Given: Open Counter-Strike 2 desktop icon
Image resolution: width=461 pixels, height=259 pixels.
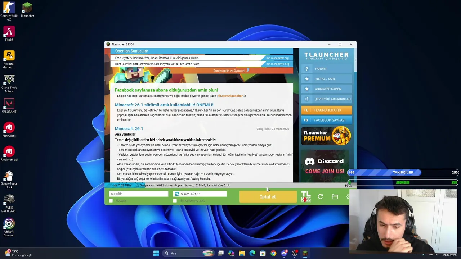Looking at the screenshot, I should click(9, 12).
